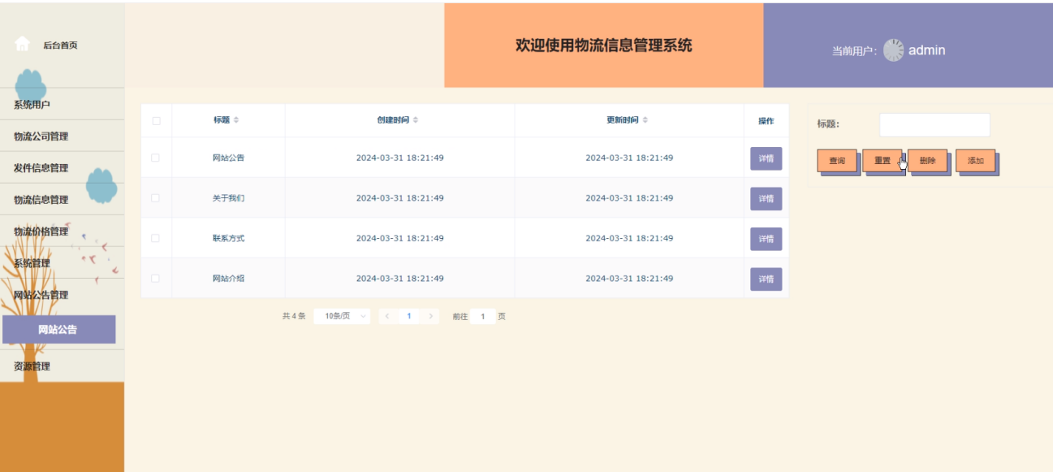Click the 联系方式 title cell
Image resolution: width=1053 pixels, height=472 pixels.
(228, 238)
